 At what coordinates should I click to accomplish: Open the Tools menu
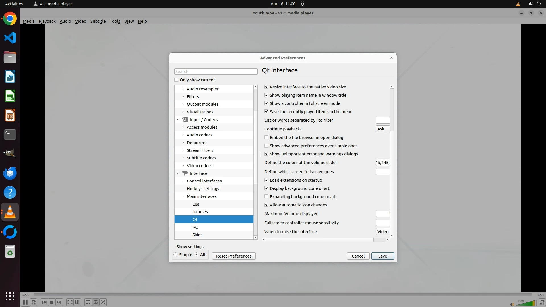point(115,21)
